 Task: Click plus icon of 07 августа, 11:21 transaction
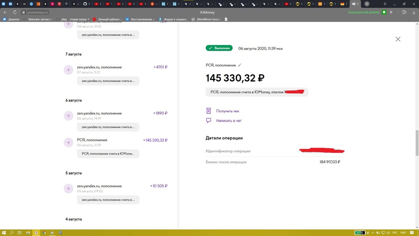pyautogui.click(x=68, y=70)
